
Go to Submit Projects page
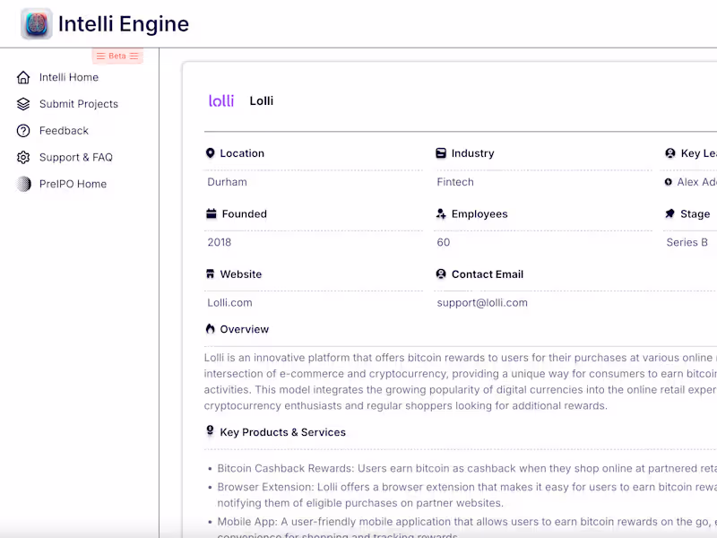pos(79,104)
